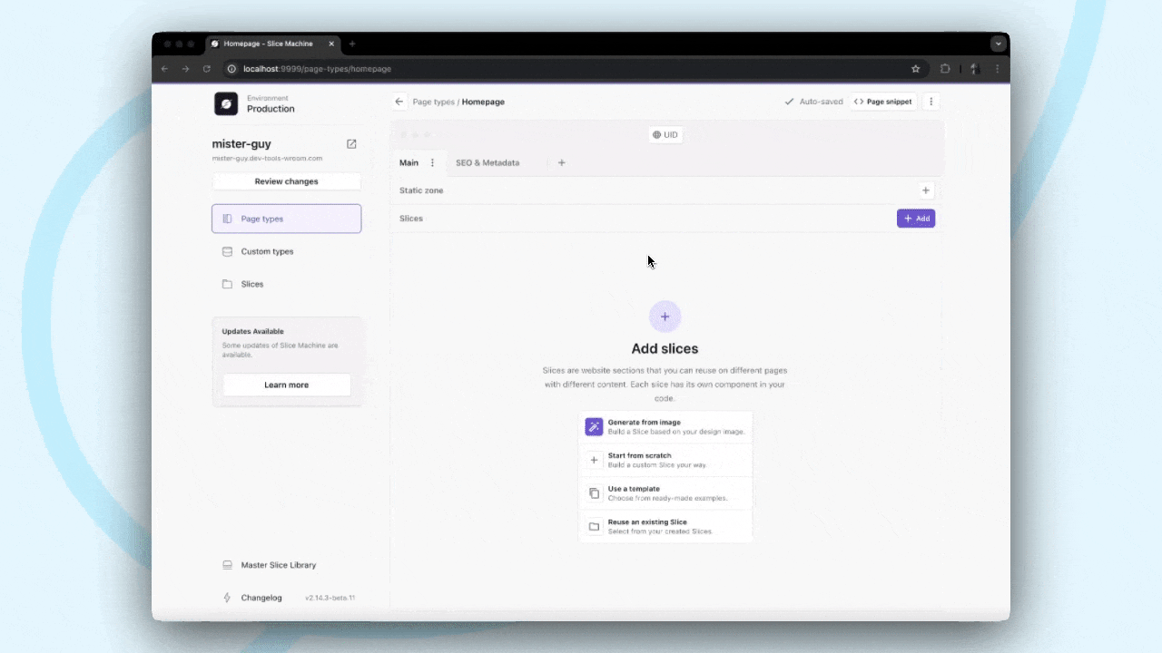Click the browser forward arrow
This screenshot has width=1162, height=653.
point(185,69)
